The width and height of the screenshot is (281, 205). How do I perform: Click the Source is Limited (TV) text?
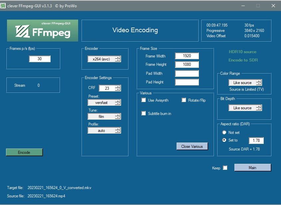tap(247, 89)
